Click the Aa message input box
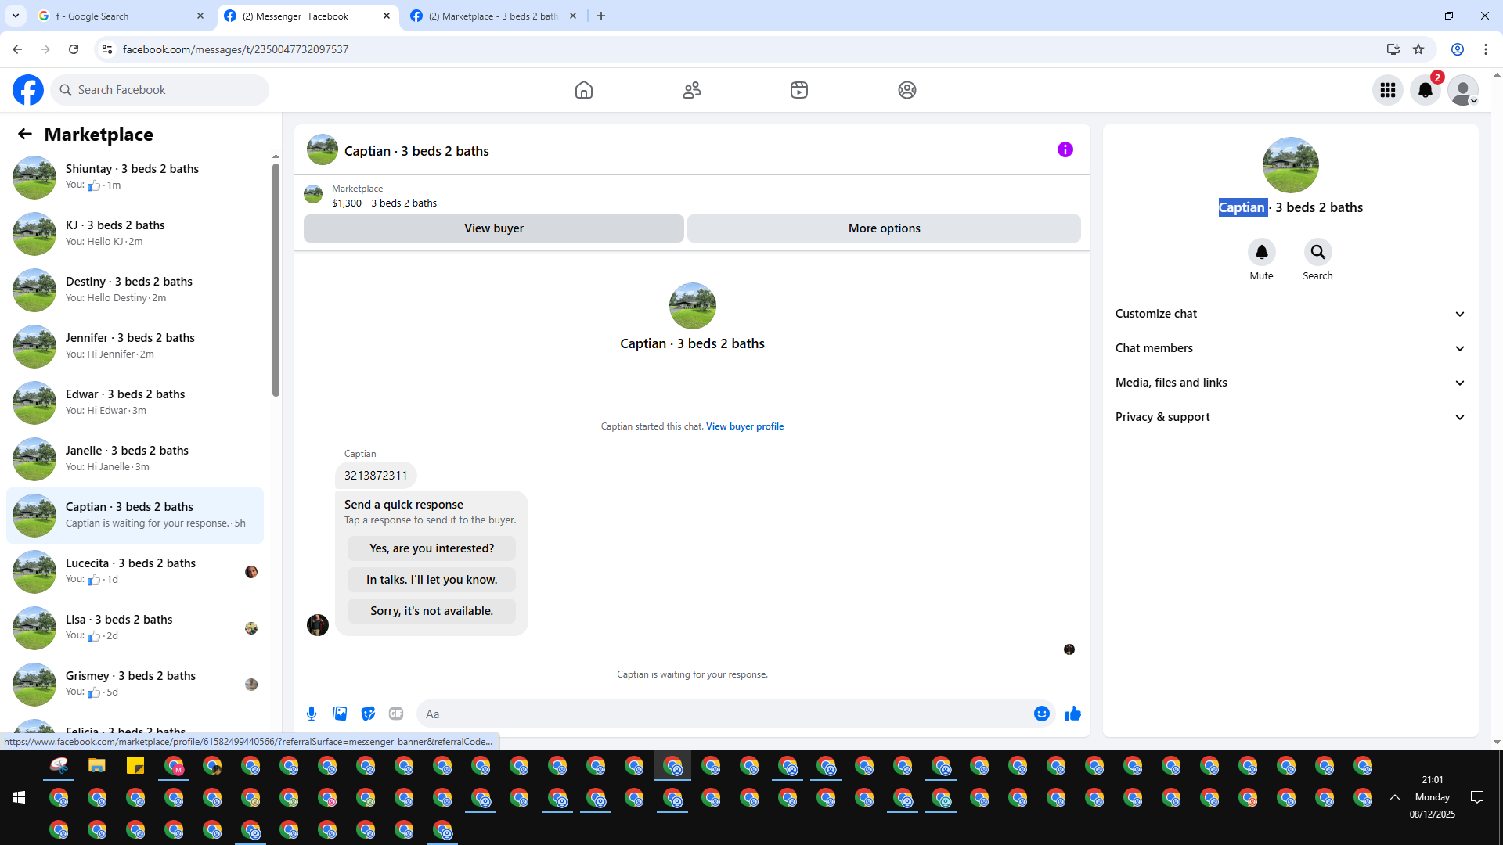This screenshot has width=1503, height=845. point(724,714)
